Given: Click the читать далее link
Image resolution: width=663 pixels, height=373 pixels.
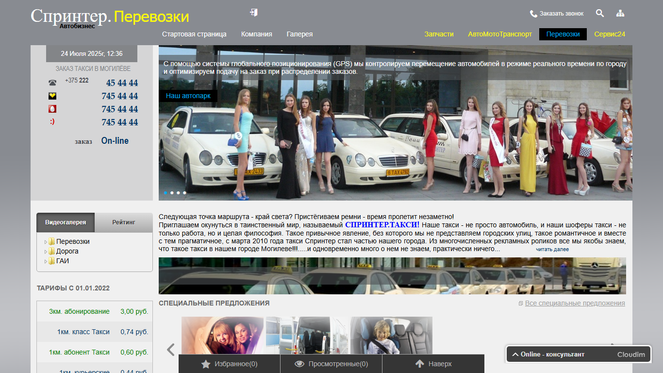Looking at the screenshot, I should point(552,249).
